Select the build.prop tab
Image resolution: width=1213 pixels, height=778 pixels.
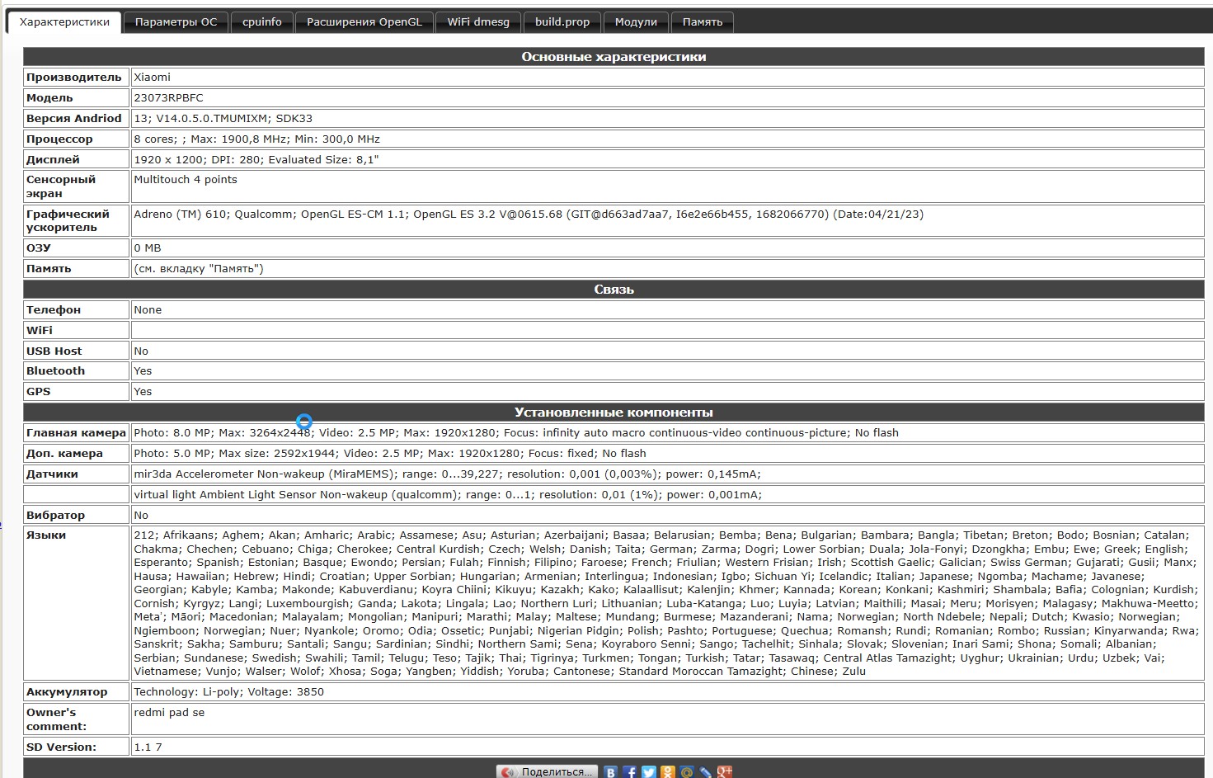562,22
